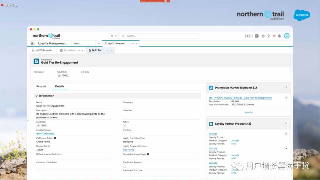Click the Population value 61,540
Screen dimensions: 320x180
[235, 101]
